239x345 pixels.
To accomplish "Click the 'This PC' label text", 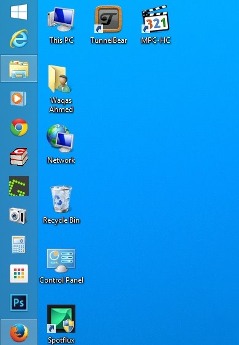I will 61,40.
